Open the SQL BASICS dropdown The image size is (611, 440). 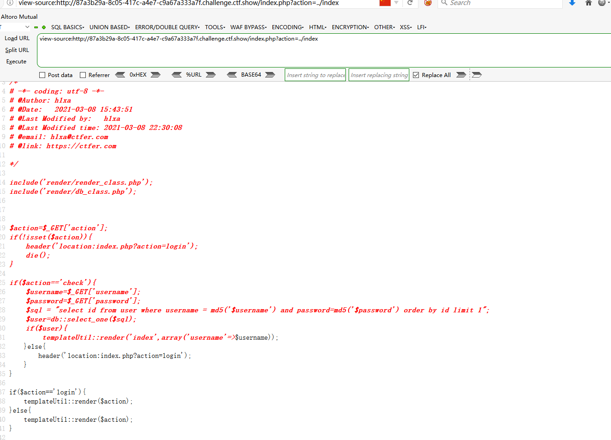coord(68,27)
